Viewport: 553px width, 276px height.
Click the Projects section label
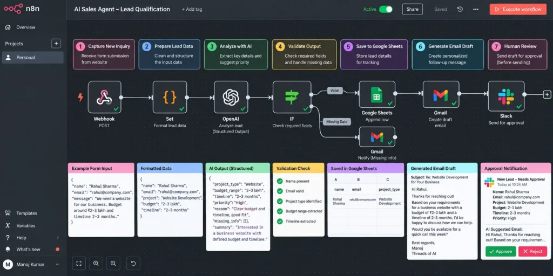click(14, 44)
